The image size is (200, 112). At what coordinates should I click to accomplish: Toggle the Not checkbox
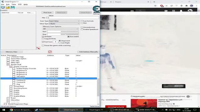(x=82, y=23)
